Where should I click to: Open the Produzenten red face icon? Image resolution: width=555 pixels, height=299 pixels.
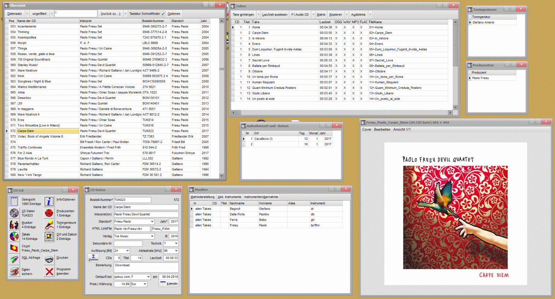click(x=49, y=213)
